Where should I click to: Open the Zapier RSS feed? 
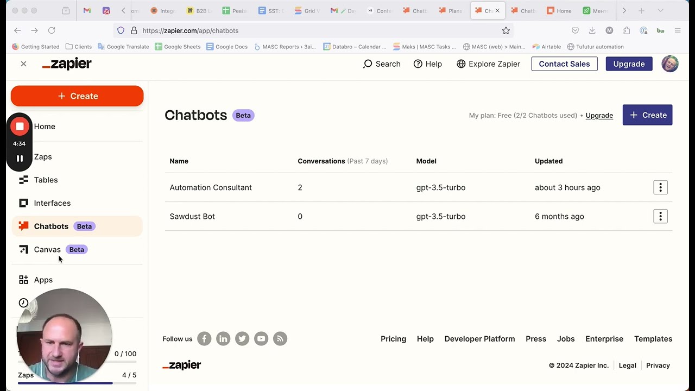tap(280, 339)
